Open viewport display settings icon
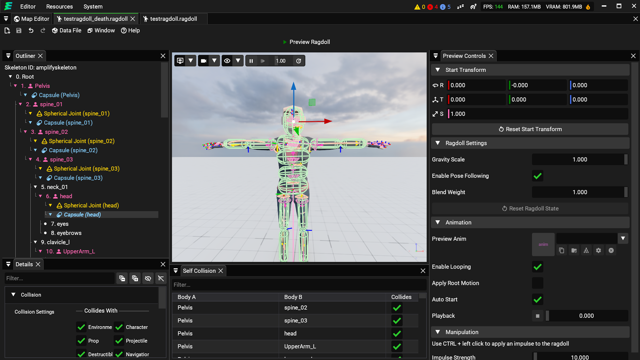Screen dimensions: 640x360 [x=180, y=61]
